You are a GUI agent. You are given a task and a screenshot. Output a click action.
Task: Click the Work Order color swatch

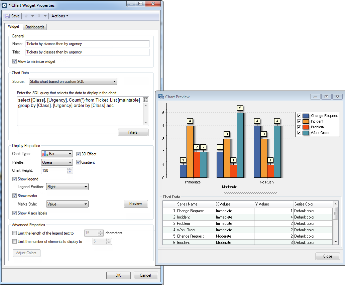click(306, 133)
